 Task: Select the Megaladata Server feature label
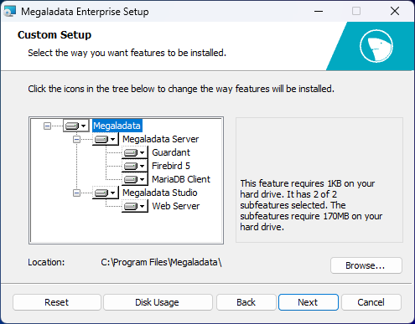pos(161,139)
